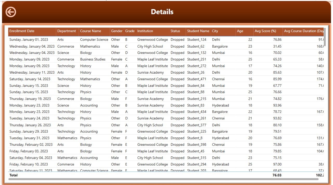Select the date Thursday, January 19, 2023

(x=30, y=99)
